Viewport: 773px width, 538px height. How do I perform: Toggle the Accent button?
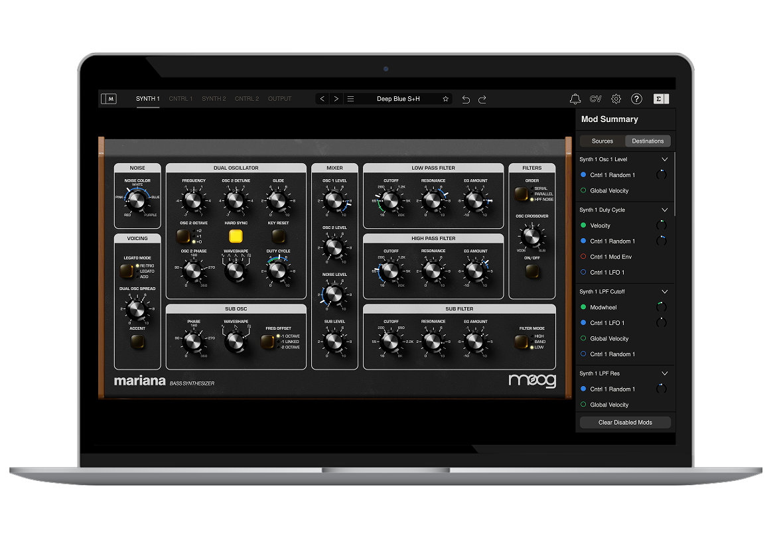137,342
